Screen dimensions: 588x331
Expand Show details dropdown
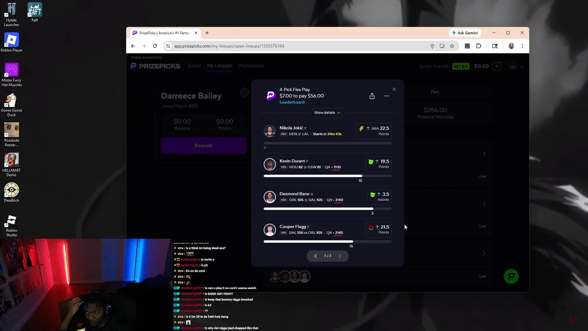tap(327, 113)
